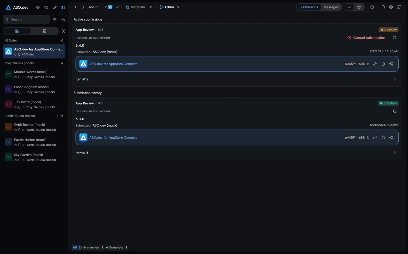The height and width of the screenshot is (254, 408).
Task: Click the magnifier search icon in the top toolbar
Action: (383, 7)
